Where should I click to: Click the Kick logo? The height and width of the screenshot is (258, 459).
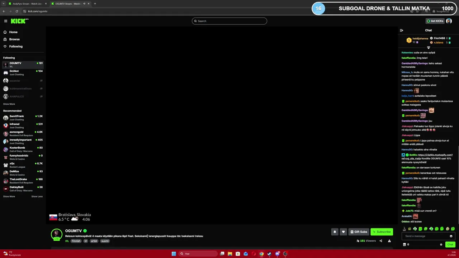click(19, 21)
